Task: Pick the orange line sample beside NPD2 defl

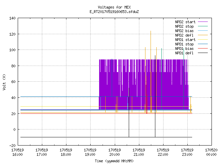Action: coord(203,35)
